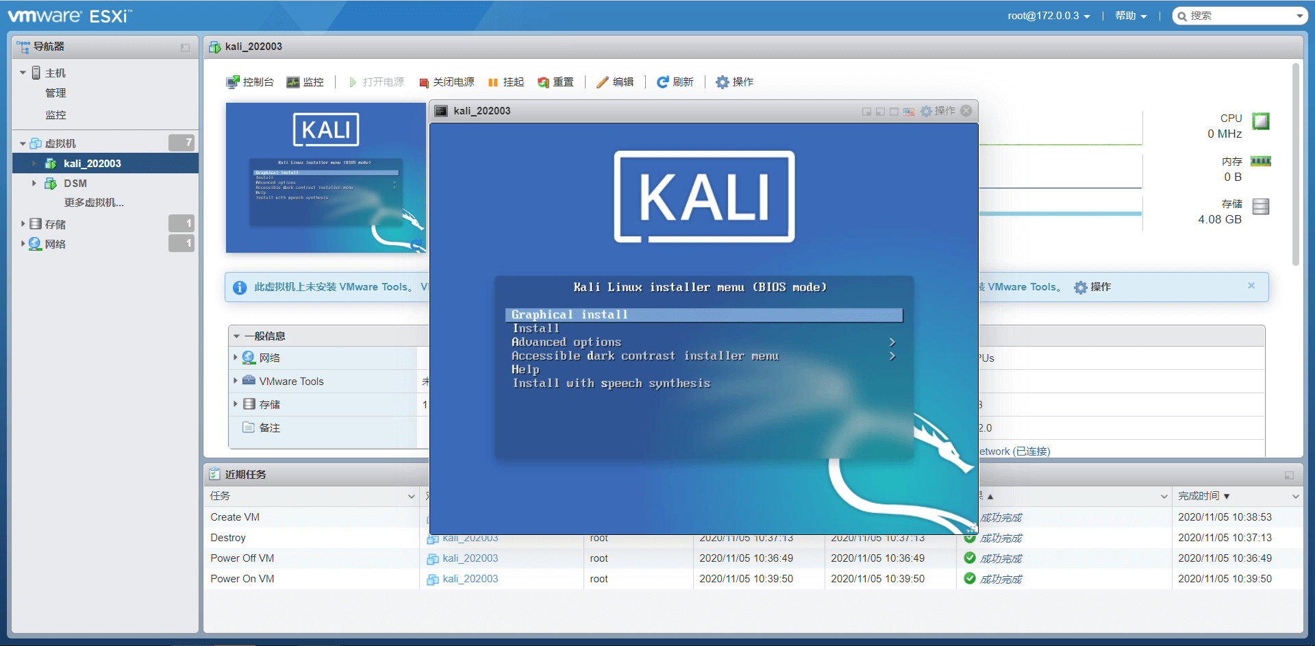Click the 近期任务 panel icon
Viewport: 1315px width, 646px height.
(214, 474)
